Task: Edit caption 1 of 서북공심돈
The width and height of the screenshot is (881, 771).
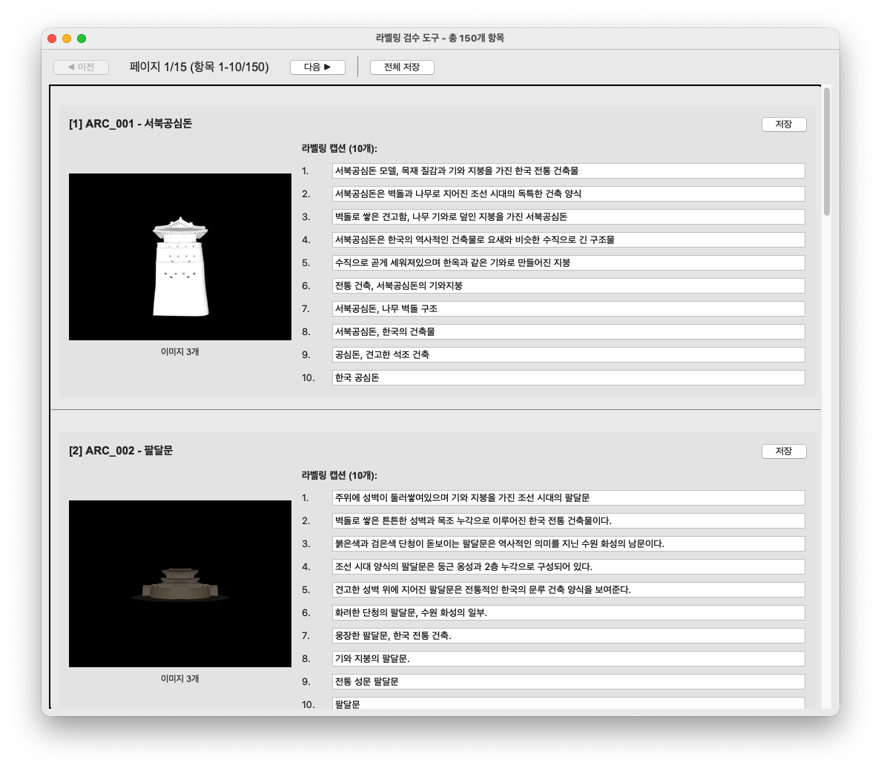Action: point(568,171)
